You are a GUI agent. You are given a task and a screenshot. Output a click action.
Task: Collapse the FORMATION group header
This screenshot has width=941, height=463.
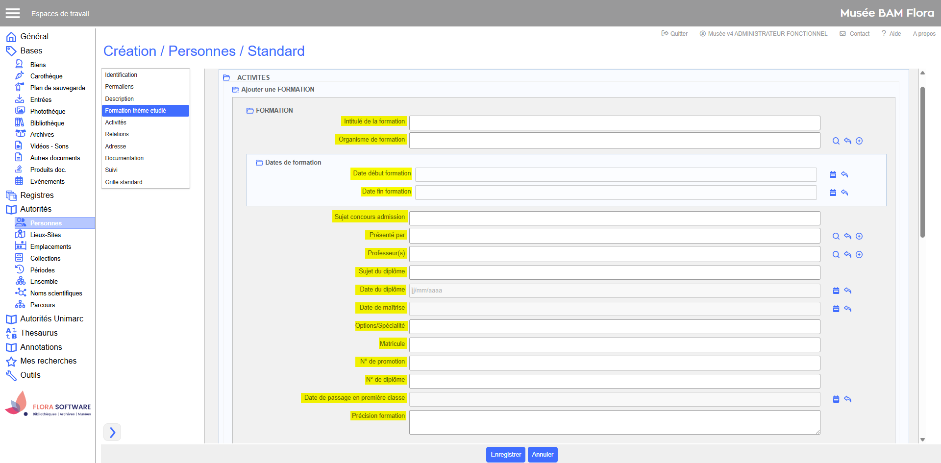click(250, 111)
